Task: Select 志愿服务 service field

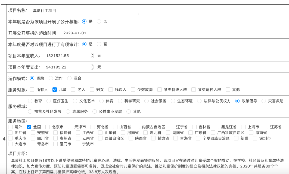Action: click(x=68, y=111)
